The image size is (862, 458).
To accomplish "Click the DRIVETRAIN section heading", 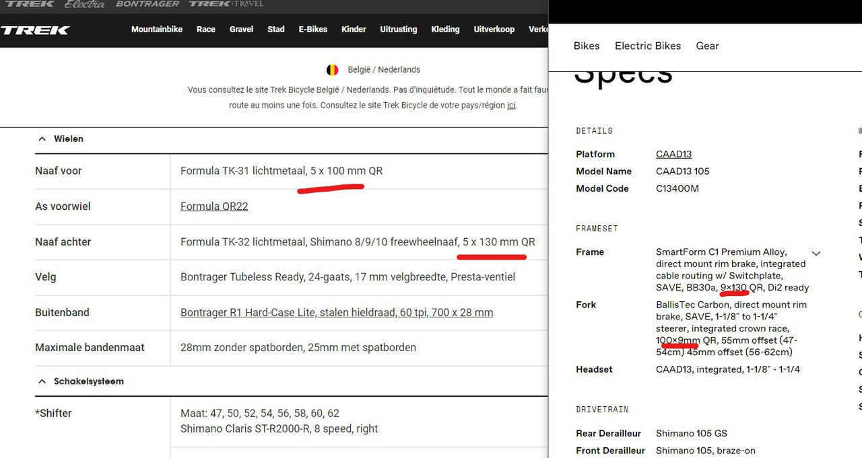I will click(602, 410).
